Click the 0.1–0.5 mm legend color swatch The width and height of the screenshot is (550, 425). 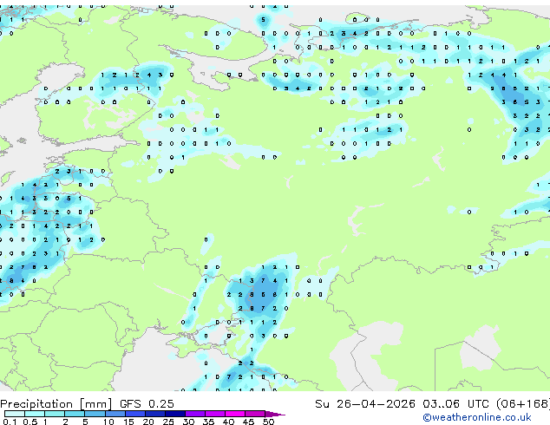15,414
